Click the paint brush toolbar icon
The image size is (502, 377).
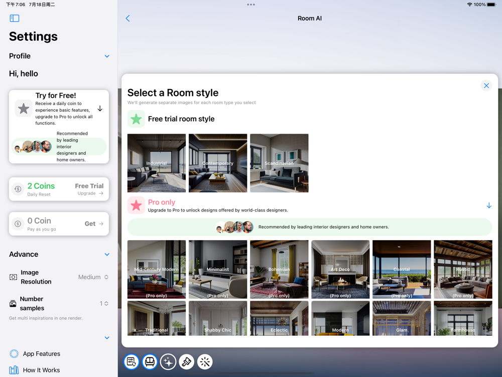(x=187, y=362)
